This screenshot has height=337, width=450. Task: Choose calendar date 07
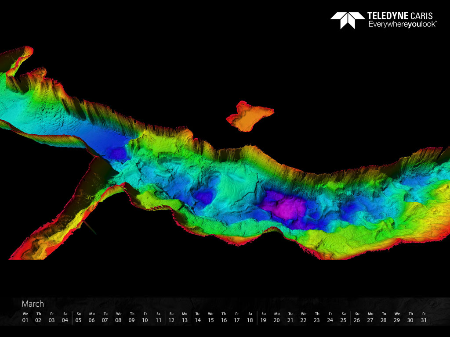click(105, 320)
